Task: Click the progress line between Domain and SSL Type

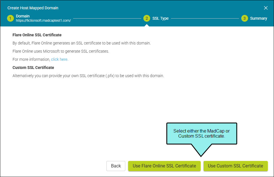Action: (x=107, y=19)
